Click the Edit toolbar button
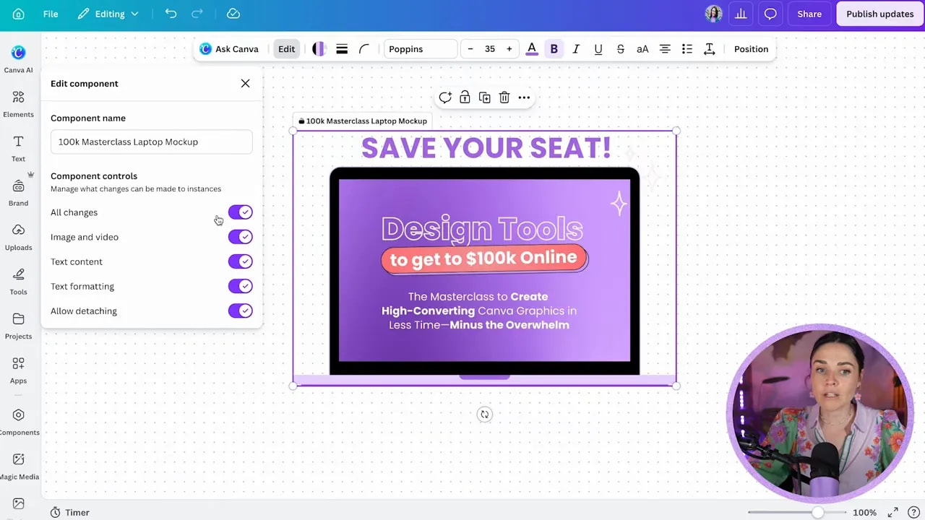The height and width of the screenshot is (520, 925). click(x=286, y=49)
